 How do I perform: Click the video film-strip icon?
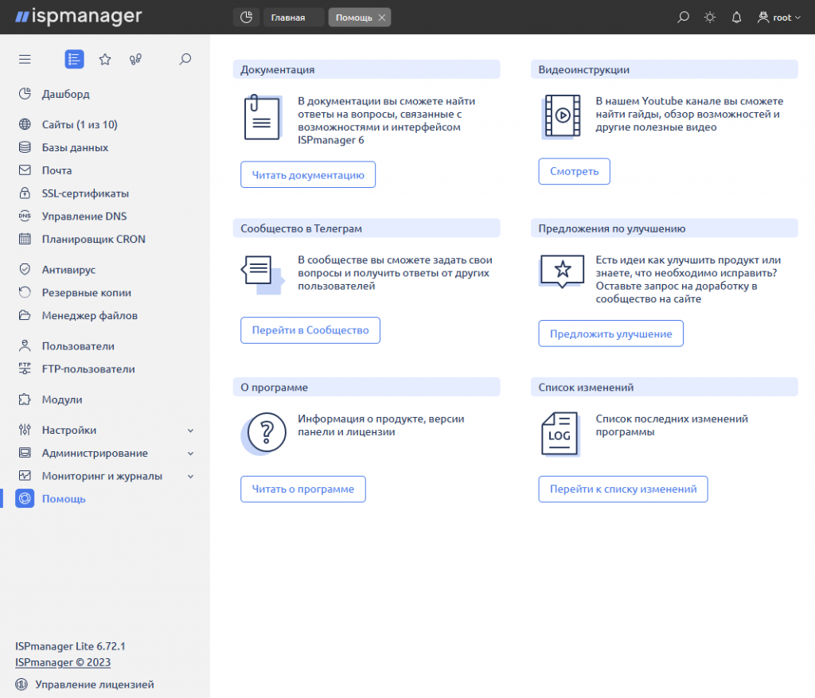561,116
